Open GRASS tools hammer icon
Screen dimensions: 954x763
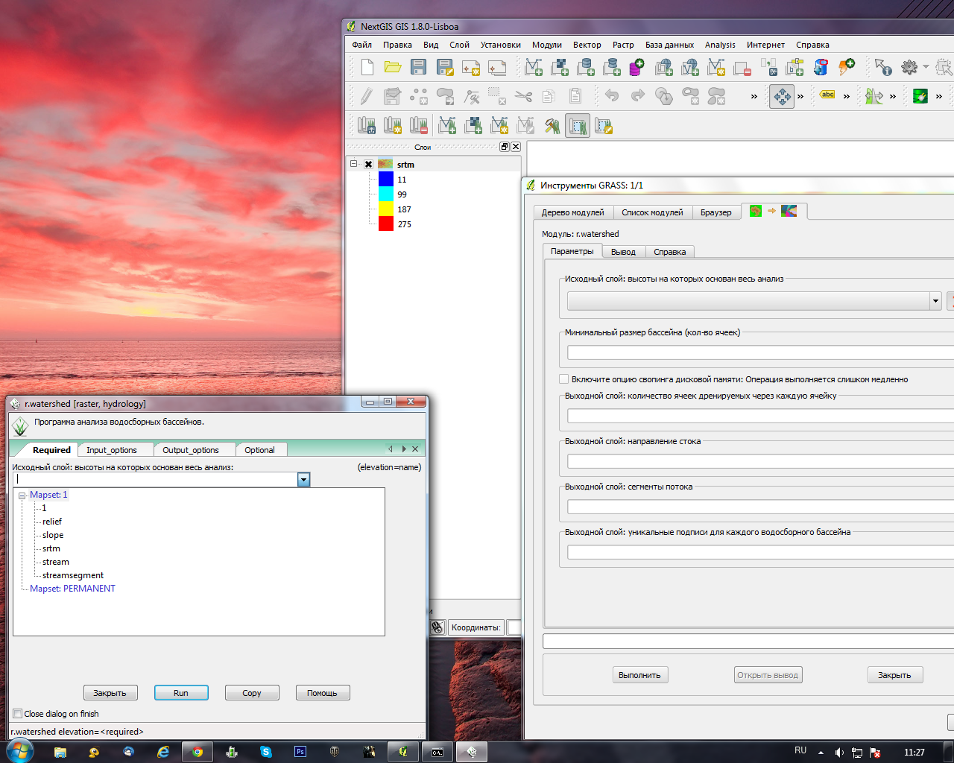click(552, 126)
